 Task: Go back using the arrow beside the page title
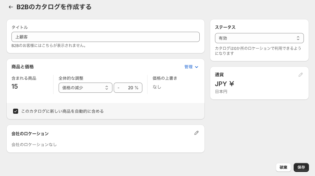[11, 7]
